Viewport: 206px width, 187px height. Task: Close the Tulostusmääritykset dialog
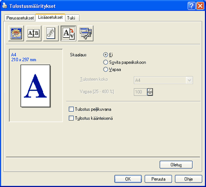point(200,6)
